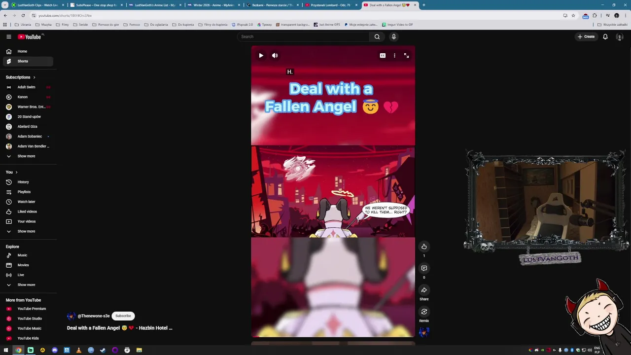This screenshot has height=355, width=631.
Task: Switch to Winter 2026 Anime tab
Action: 213,5
